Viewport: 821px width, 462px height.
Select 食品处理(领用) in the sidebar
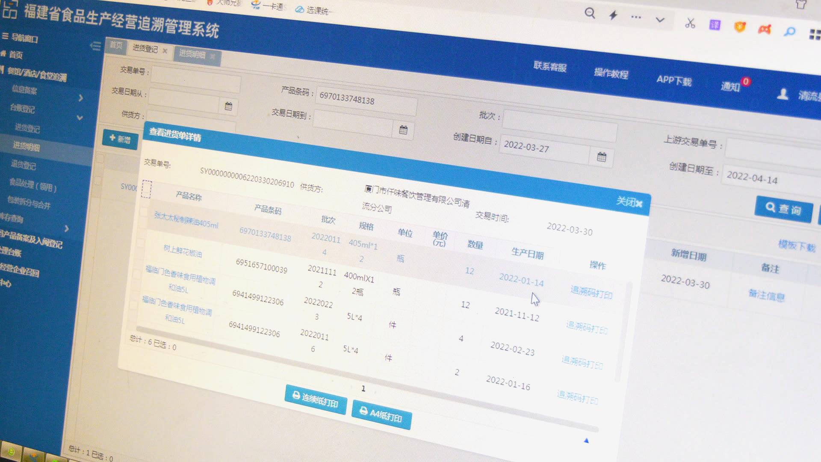coord(33,185)
